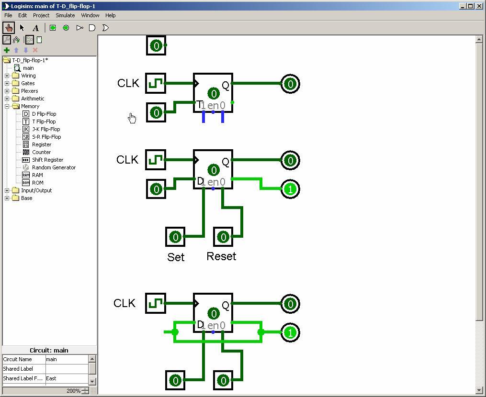Open the Edit menu
Image resolution: width=486 pixels, height=397 pixels.
(x=23, y=15)
